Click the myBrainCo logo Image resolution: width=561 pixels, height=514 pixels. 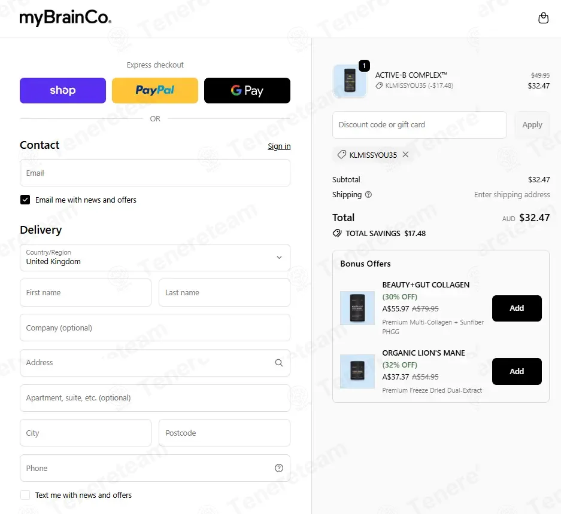click(65, 18)
